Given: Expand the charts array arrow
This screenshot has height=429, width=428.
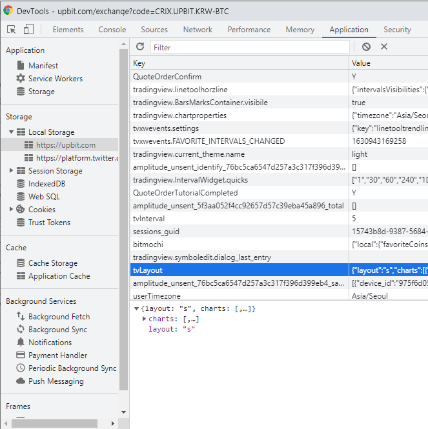Looking at the screenshot, I should (145, 319).
